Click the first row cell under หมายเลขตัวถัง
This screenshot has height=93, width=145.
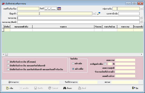coord(21,30)
